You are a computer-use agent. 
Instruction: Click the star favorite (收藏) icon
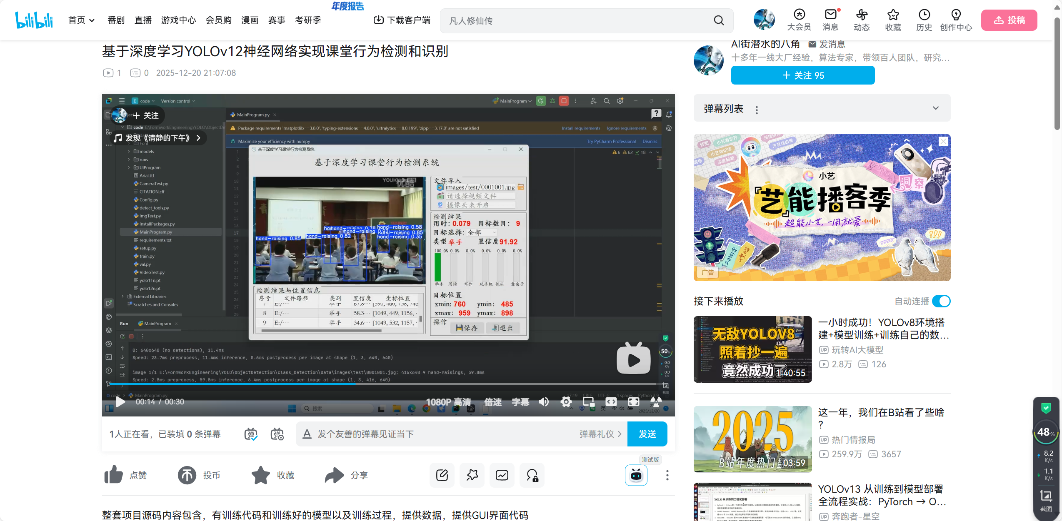261,475
